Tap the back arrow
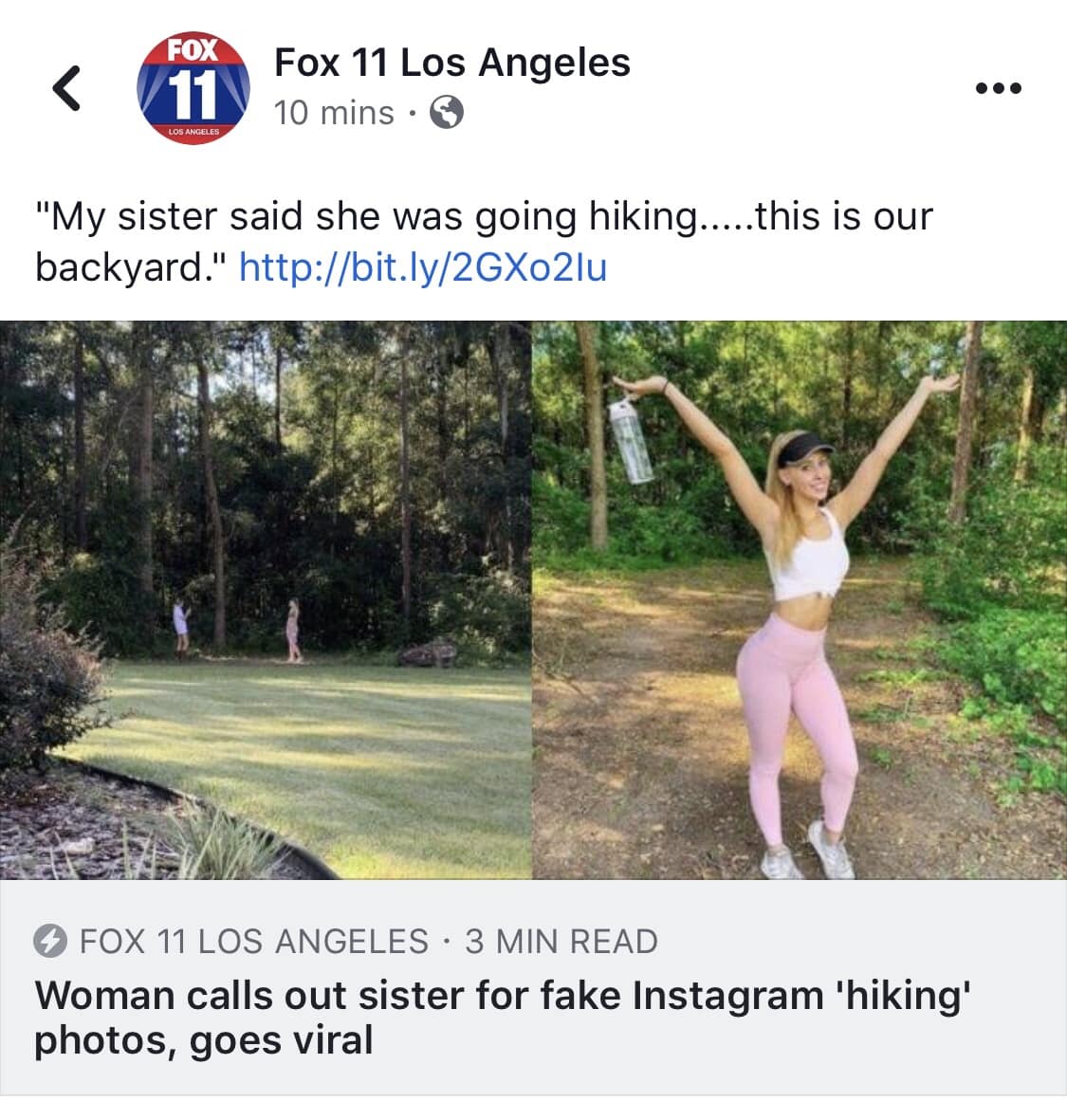 pos(65,88)
